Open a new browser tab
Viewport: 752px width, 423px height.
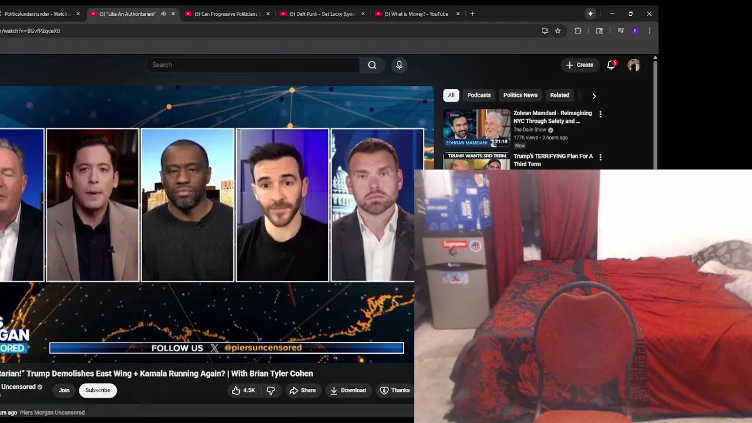tap(472, 14)
